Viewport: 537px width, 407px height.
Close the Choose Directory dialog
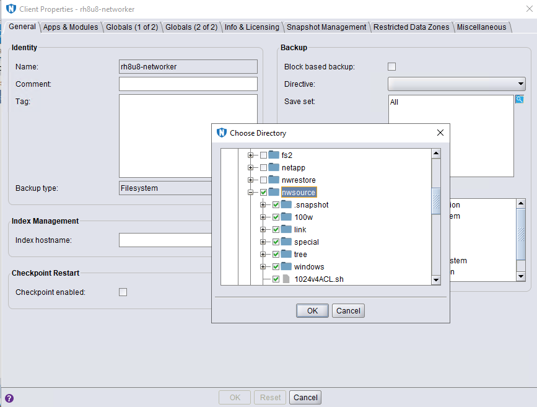(x=440, y=133)
